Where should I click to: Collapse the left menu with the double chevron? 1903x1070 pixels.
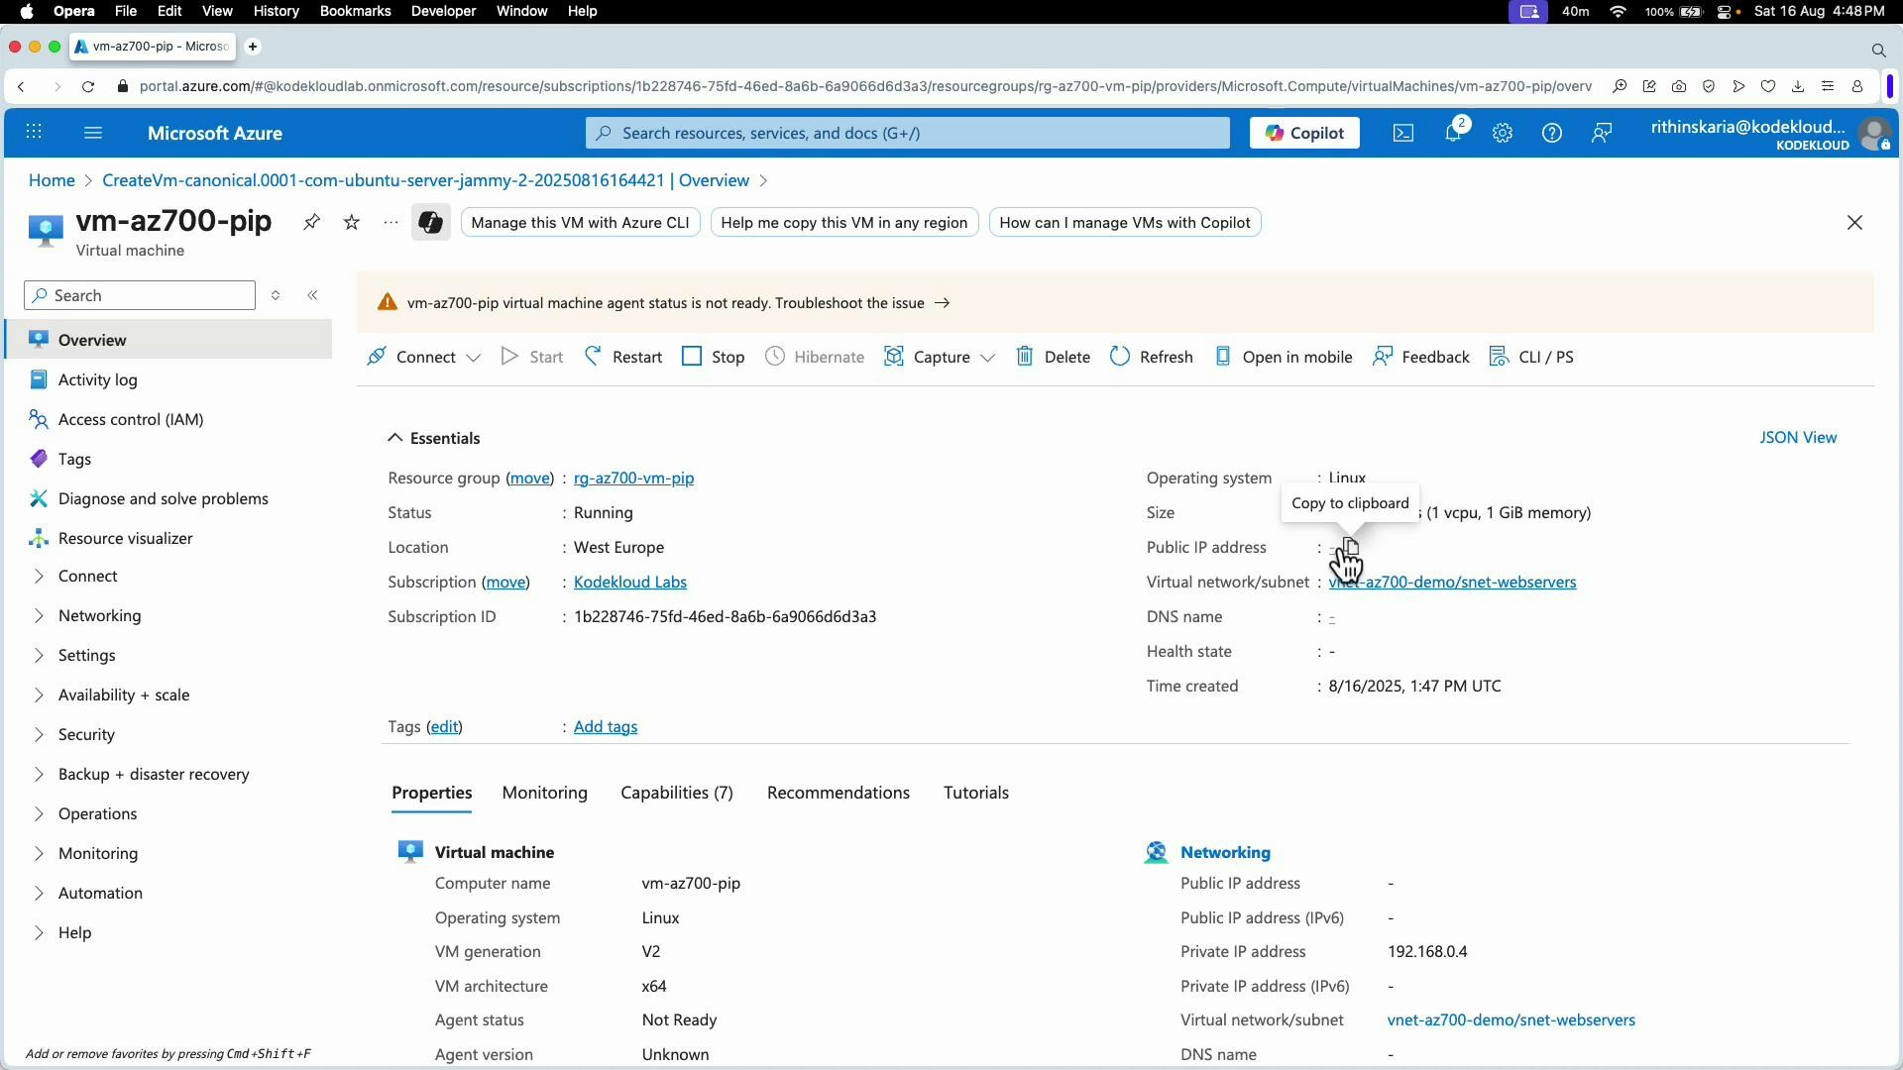point(313,294)
